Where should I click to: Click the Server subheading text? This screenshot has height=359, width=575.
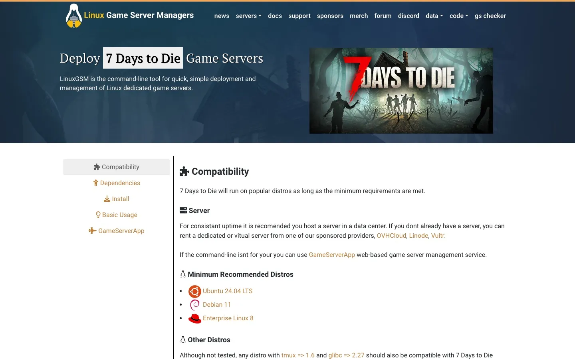click(x=199, y=211)
